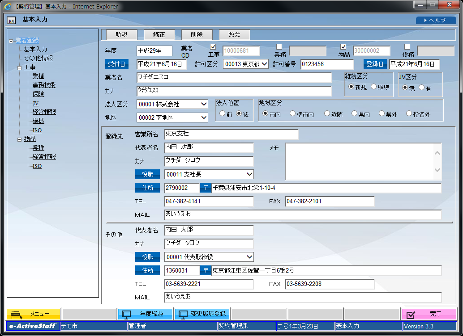
Task: Select 無 radio in JV区分
Action: (x=405, y=88)
